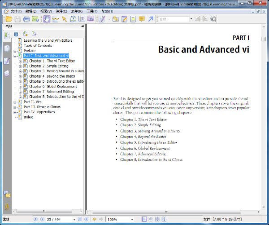The width and height of the screenshot is (269, 225).
Task: Click the document horizontal scrollbar thumb
Action: click(166, 212)
